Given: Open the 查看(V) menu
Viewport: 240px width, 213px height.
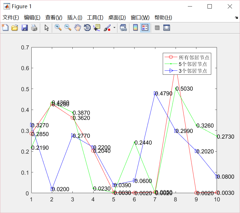Looking at the screenshot, I should (x=54, y=18).
